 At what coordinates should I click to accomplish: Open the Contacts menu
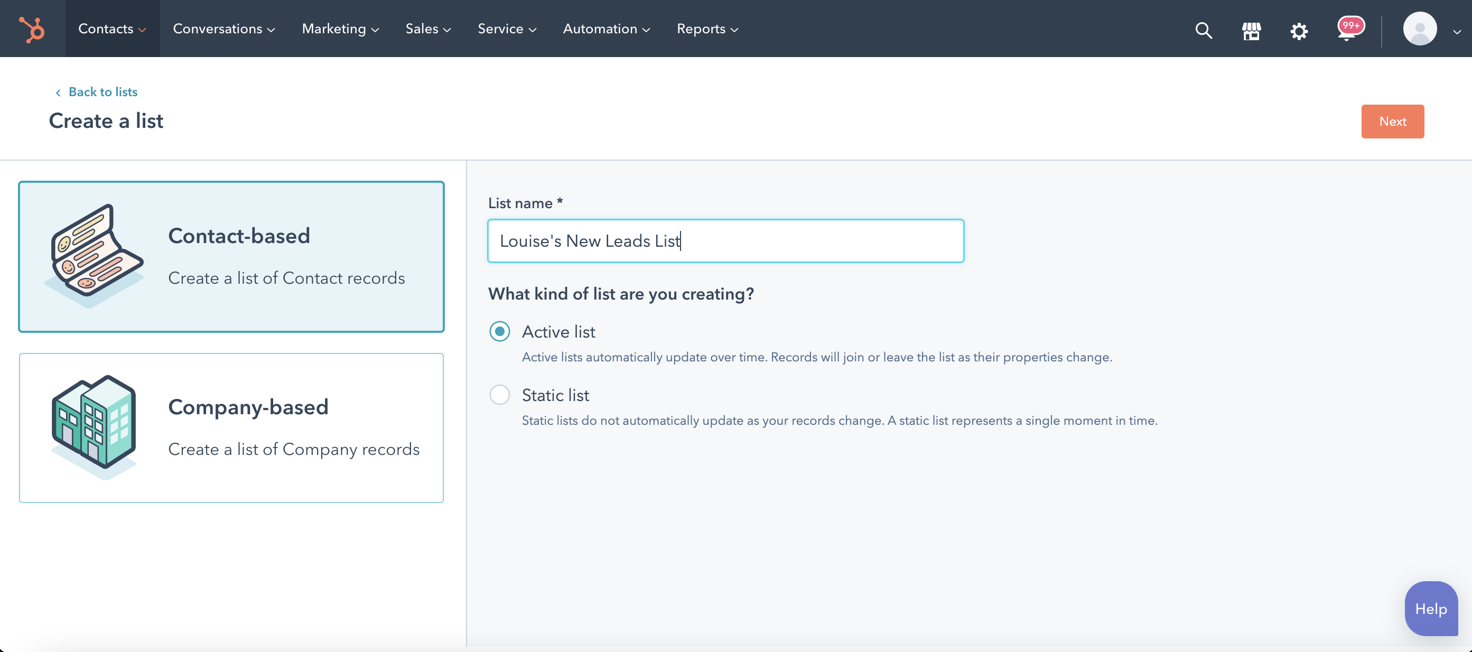point(112,29)
